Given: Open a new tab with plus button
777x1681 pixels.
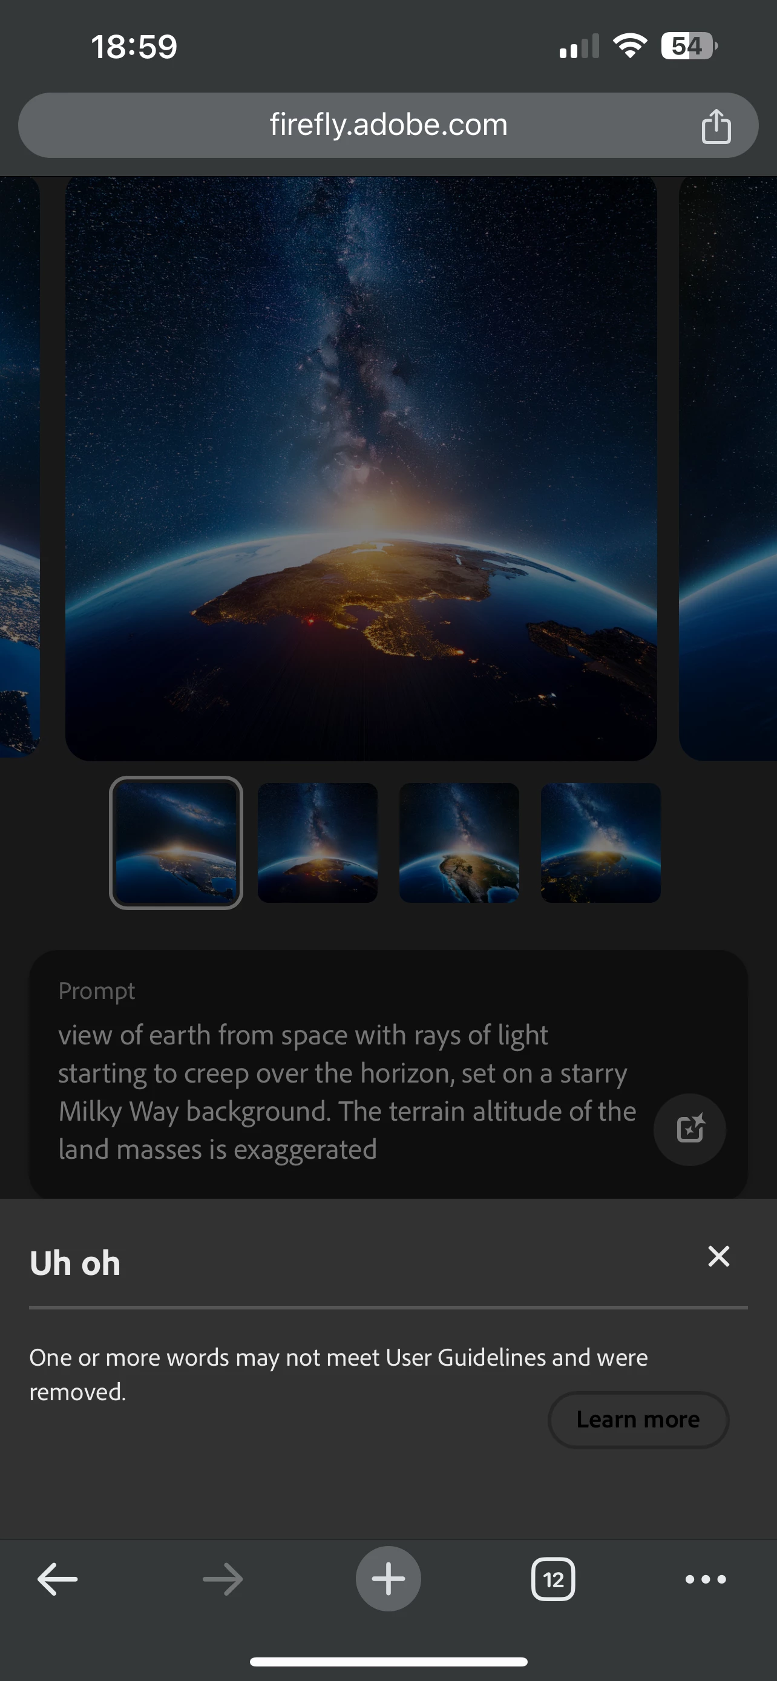Looking at the screenshot, I should [388, 1579].
